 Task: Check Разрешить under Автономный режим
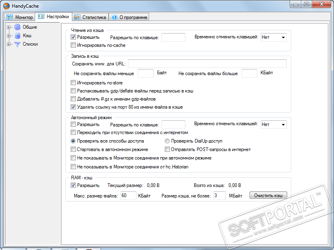tap(73, 124)
